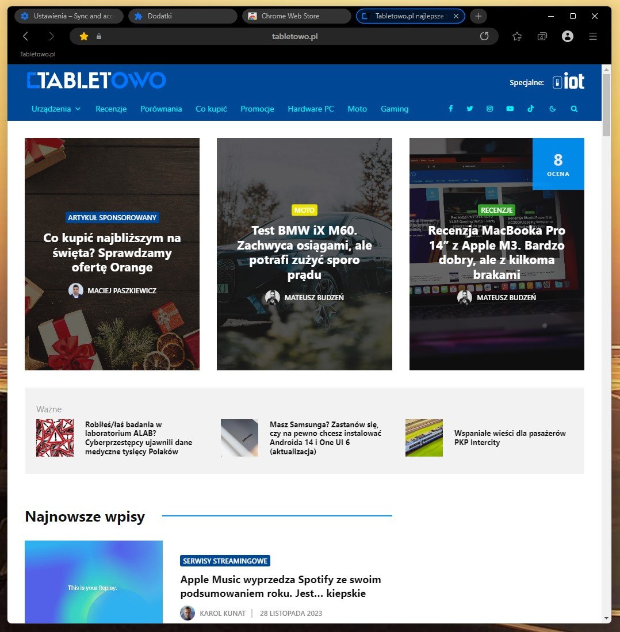The image size is (620, 632).
Task: Open the Promocje menu item
Action: click(257, 109)
